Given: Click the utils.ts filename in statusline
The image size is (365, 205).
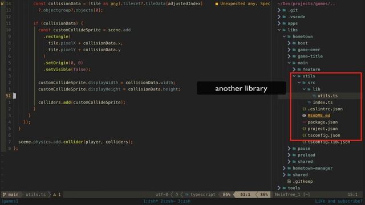Looking at the screenshot, I should pos(35,194).
